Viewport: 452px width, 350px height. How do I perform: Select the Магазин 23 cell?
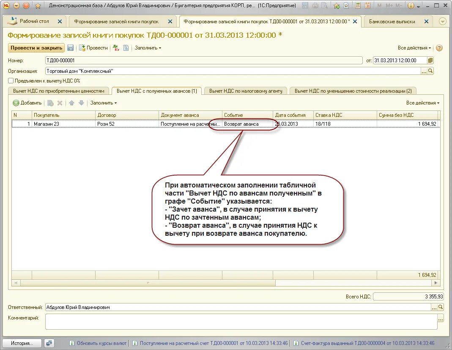tap(63, 124)
